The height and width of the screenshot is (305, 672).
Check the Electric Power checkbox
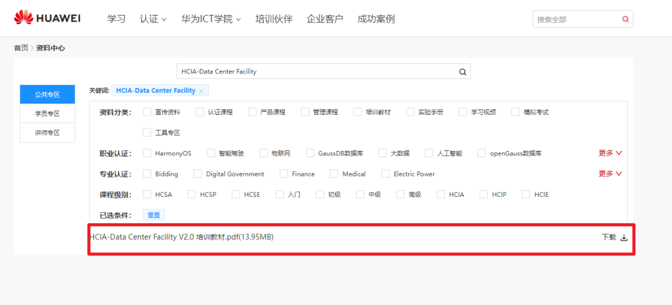click(x=386, y=174)
